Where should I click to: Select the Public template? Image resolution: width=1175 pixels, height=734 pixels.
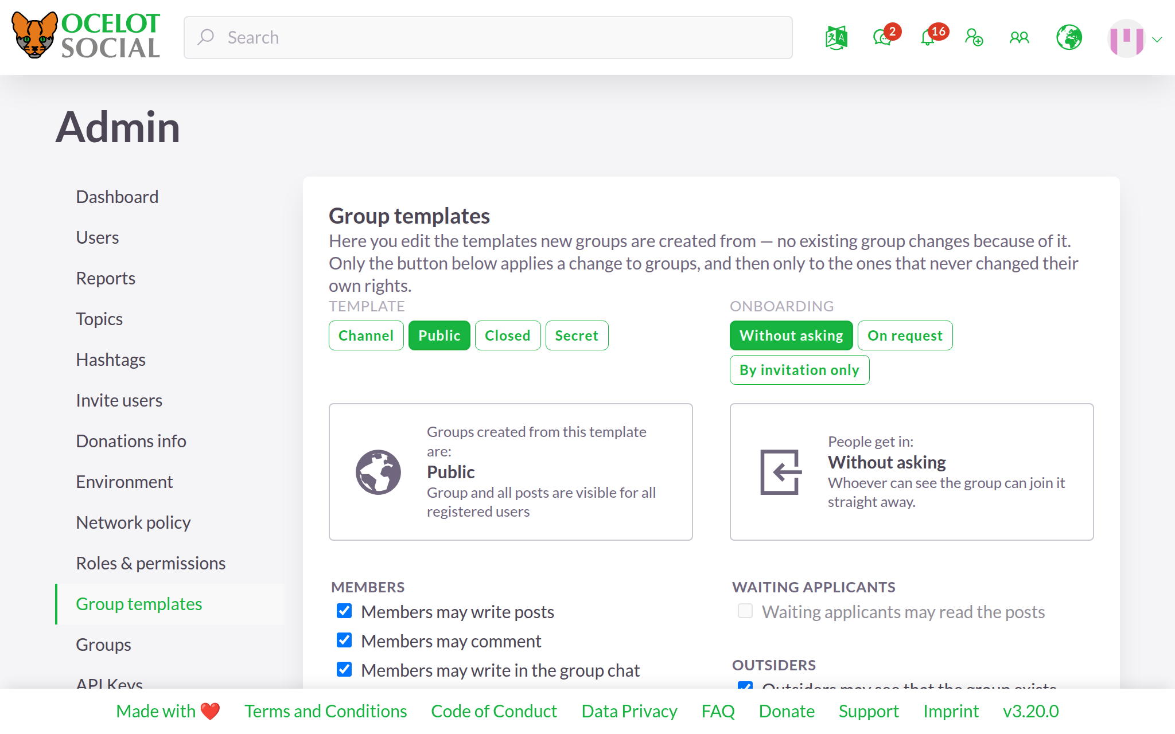tap(439, 335)
